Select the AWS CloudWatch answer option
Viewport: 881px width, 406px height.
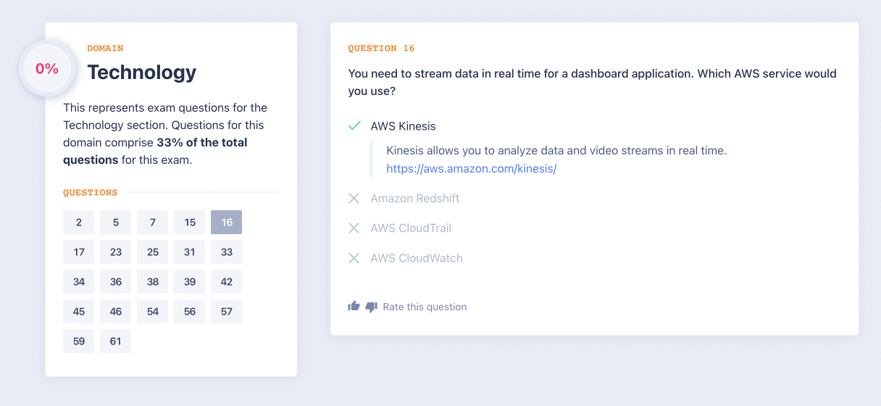tap(416, 258)
